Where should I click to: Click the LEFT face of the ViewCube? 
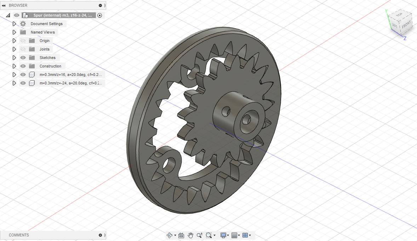pos(395,25)
